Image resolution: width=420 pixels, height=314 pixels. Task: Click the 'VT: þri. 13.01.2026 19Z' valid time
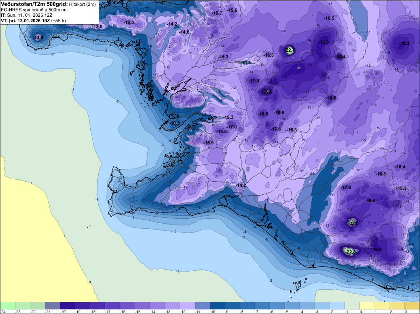25,21
